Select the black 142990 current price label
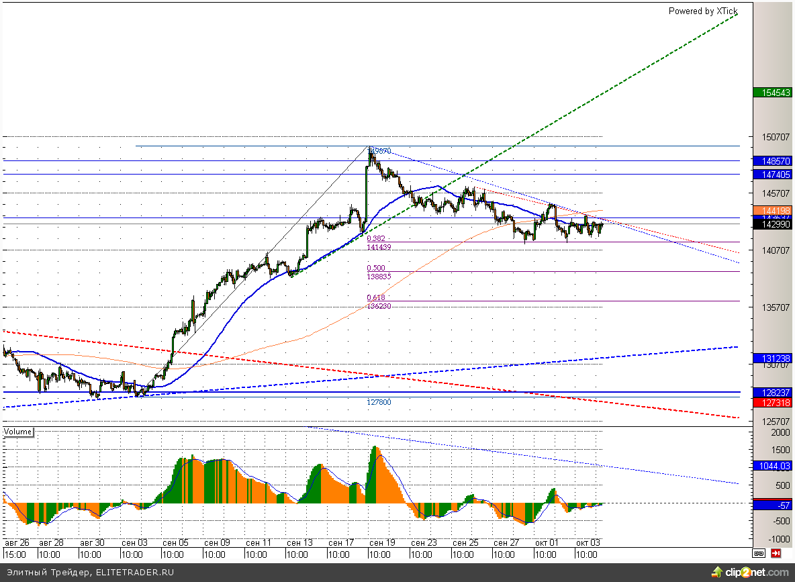This screenshot has width=795, height=582. tap(774, 225)
